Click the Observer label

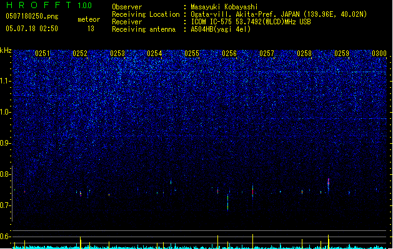tap(127, 7)
